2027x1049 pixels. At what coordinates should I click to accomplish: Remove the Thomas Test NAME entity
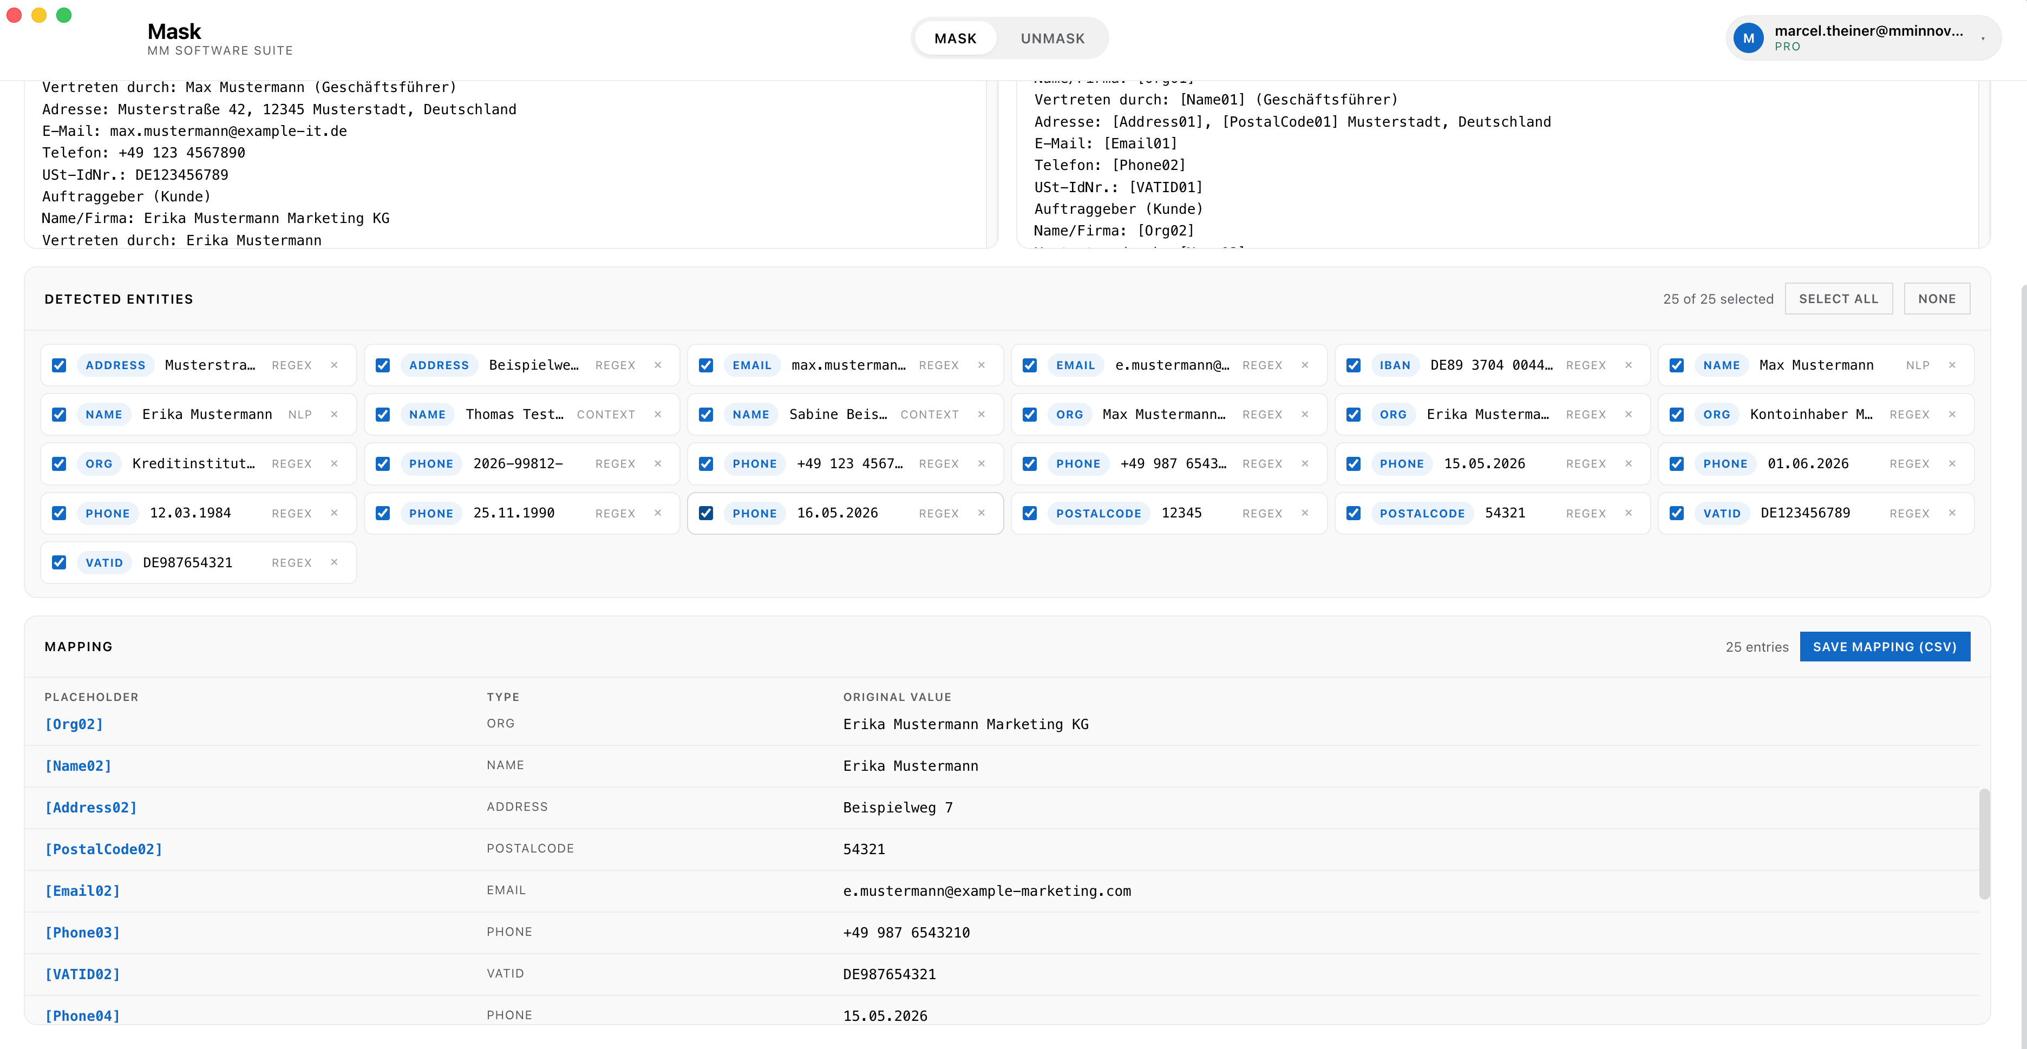click(x=658, y=415)
